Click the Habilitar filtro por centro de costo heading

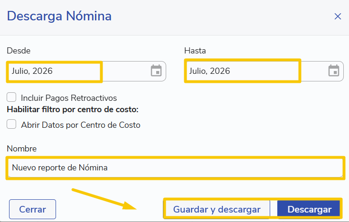(73, 109)
